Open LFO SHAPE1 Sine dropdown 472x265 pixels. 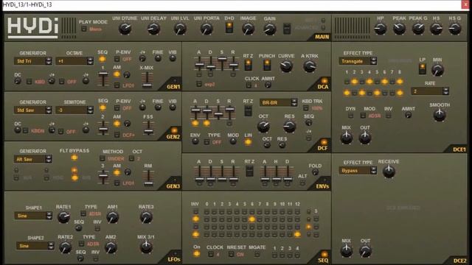tap(33, 216)
